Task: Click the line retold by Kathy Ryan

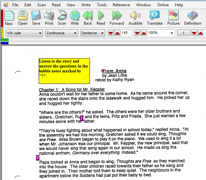Action: (x=114, y=80)
